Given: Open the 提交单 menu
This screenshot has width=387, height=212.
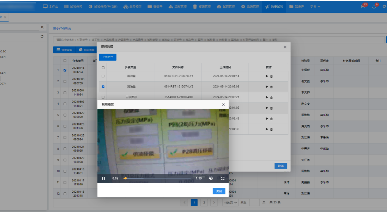Looking at the screenshot, I should (x=155, y=6).
